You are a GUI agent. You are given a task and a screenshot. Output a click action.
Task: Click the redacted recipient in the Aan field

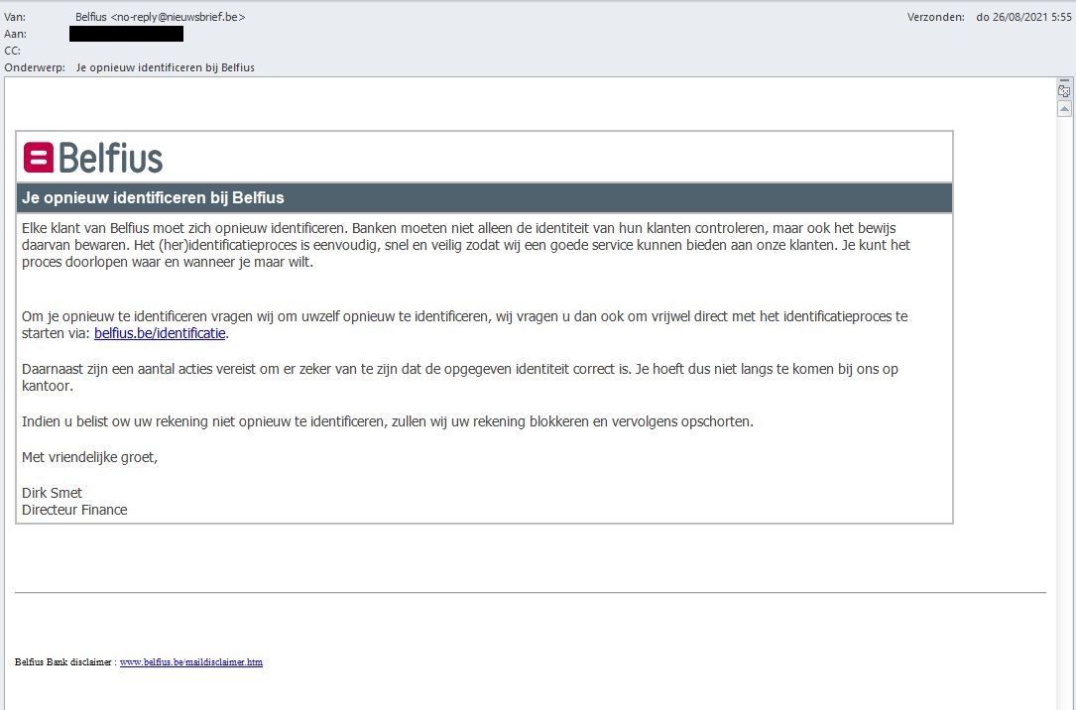125,33
